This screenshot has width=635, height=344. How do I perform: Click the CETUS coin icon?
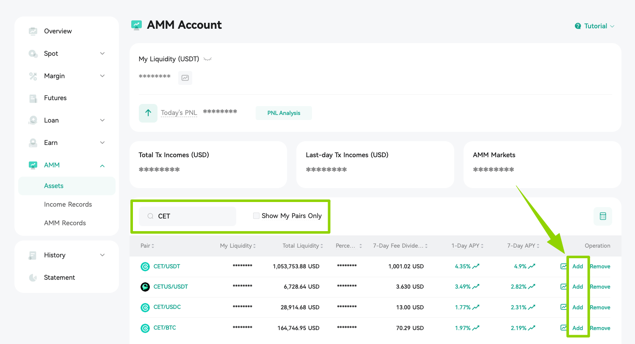pyautogui.click(x=145, y=287)
